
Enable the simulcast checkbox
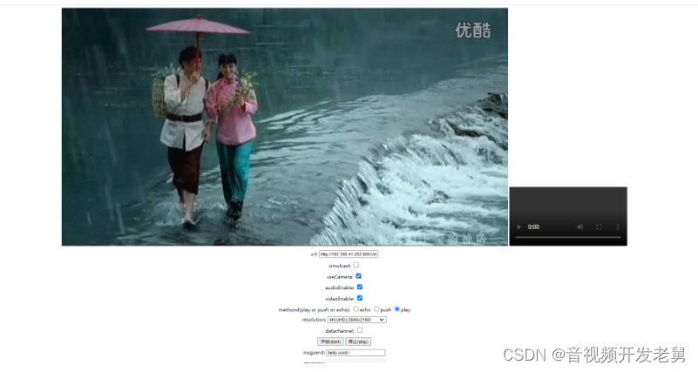coord(356,265)
